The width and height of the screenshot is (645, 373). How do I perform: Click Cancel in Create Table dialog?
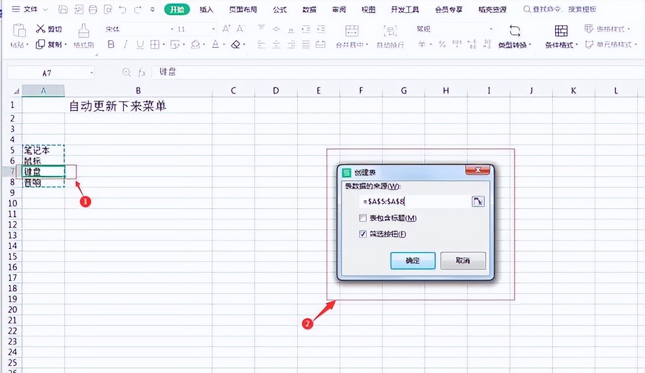click(x=463, y=261)
